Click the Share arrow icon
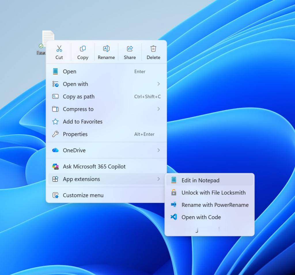The image size is (295, 275). pos(130,49)
